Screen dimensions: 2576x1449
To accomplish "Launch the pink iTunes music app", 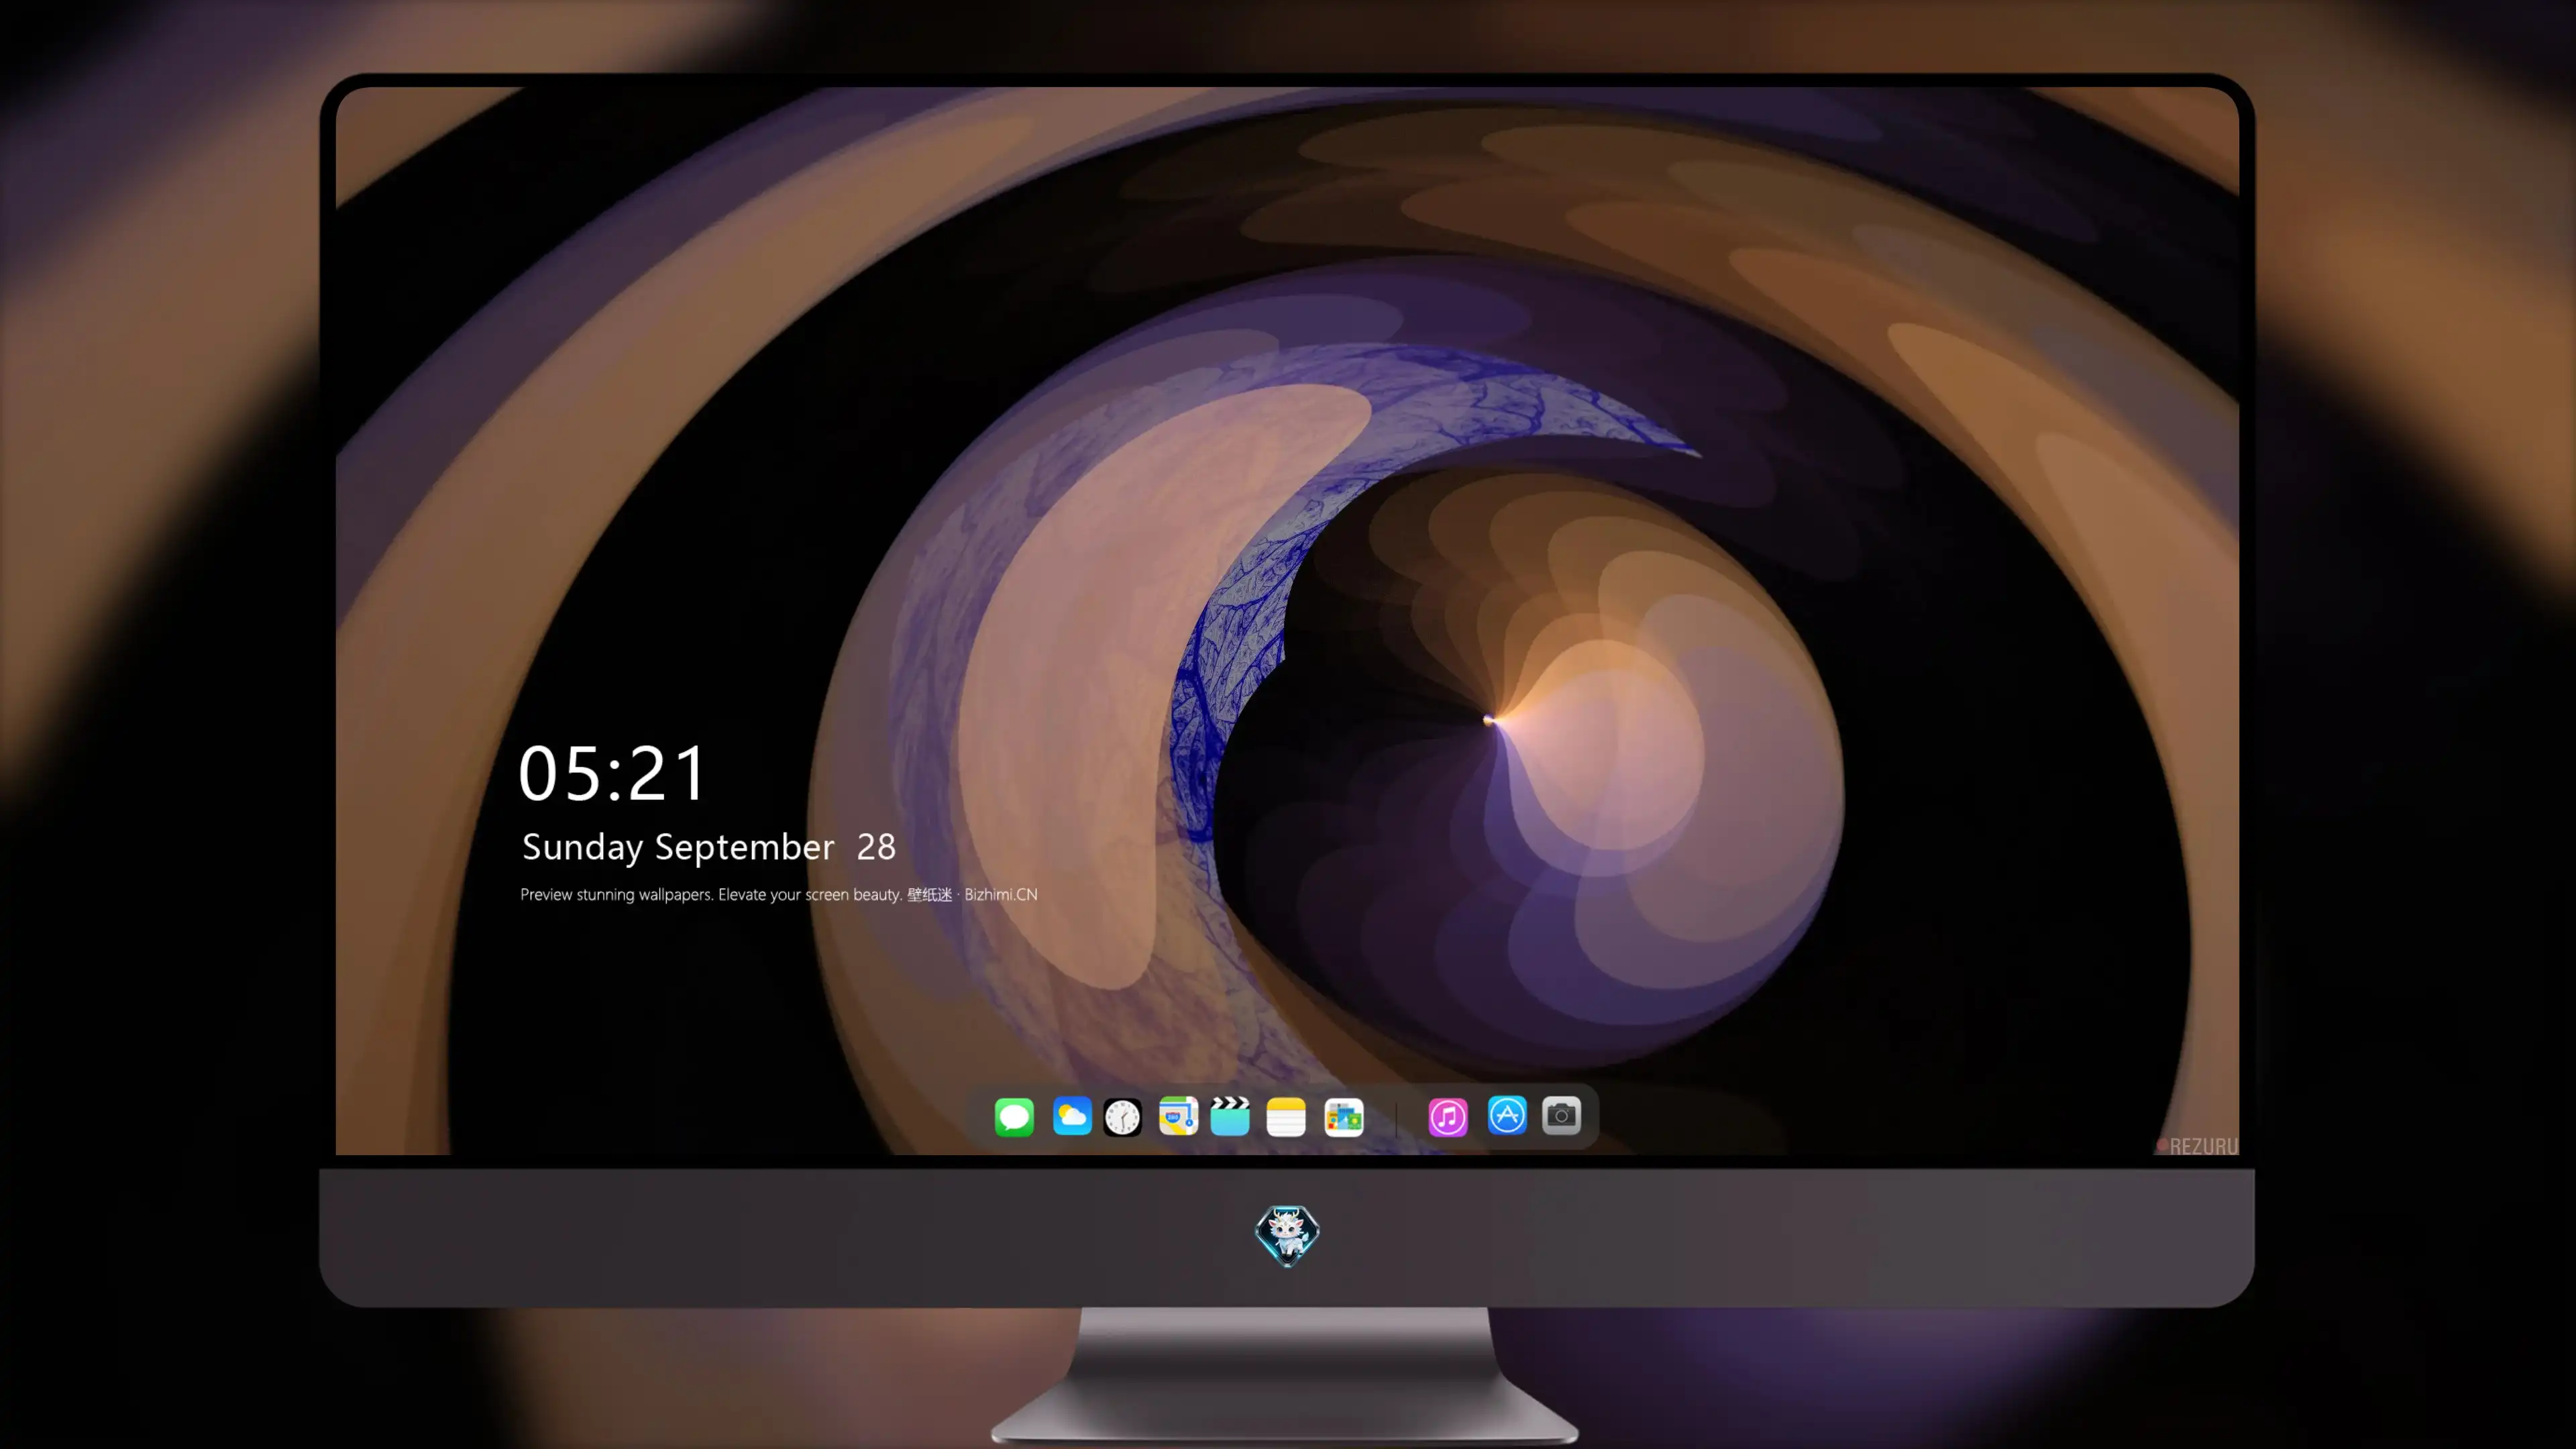I will click(x=1448, y=1116).
